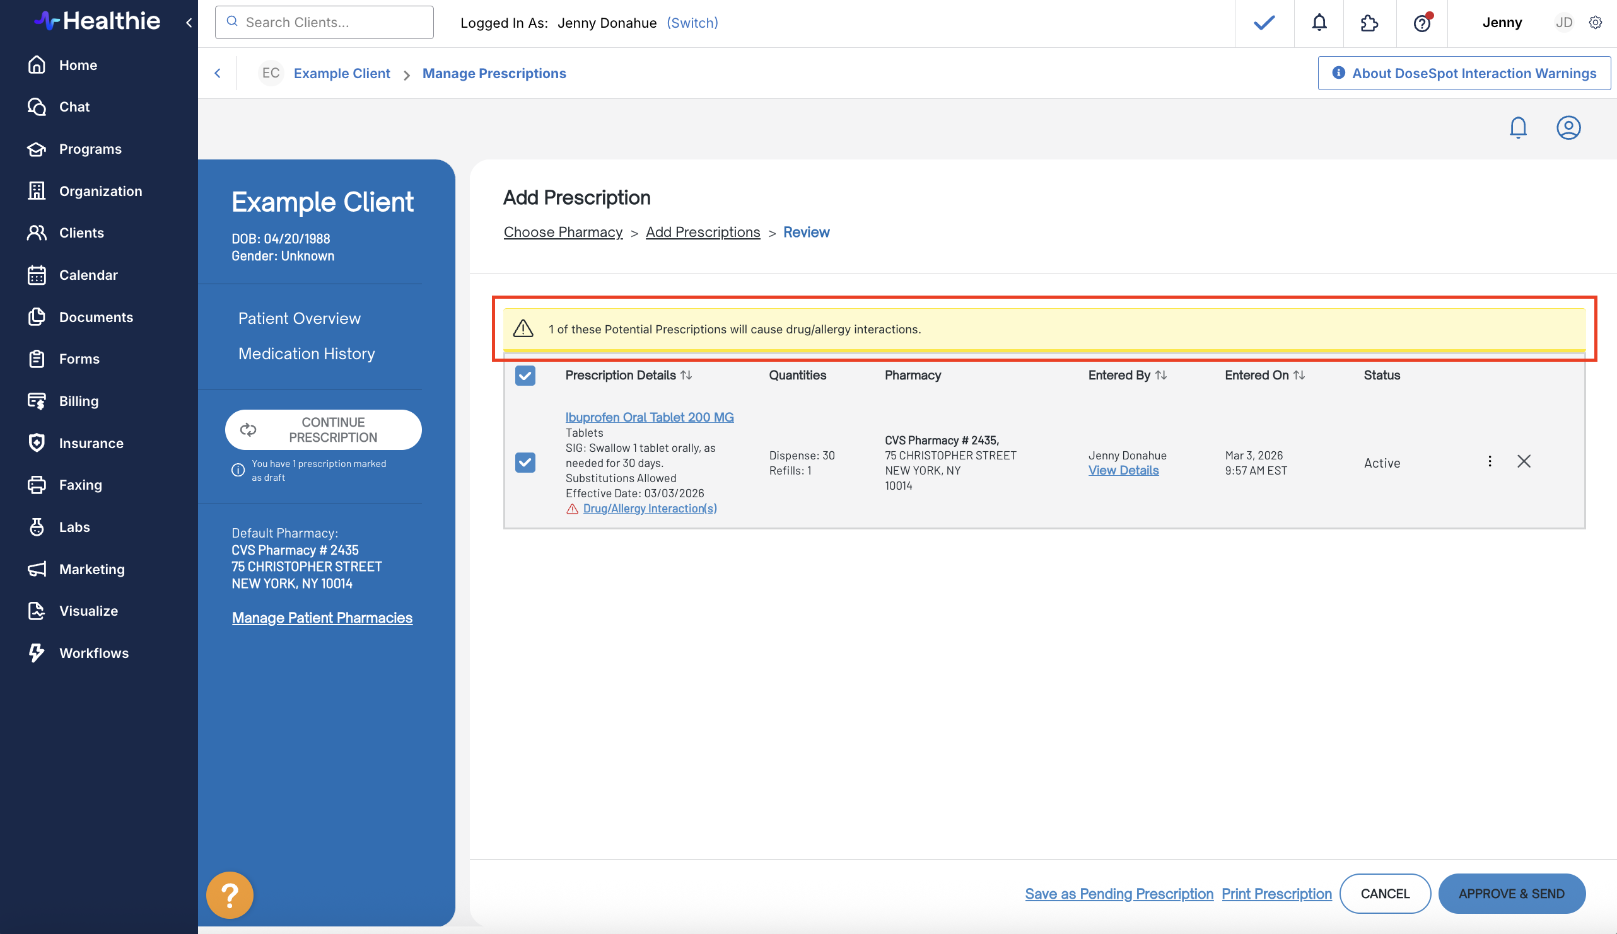The height and width of the screenshot is (934, 1617).
Task: Toggle the select-all prescriptions checkbox
Action: pos(525,376)
